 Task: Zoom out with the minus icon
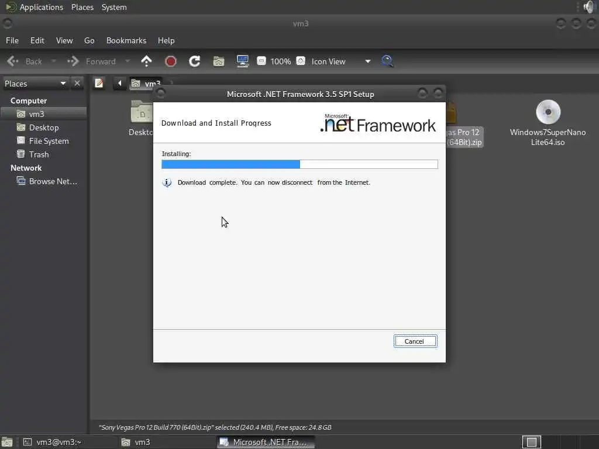[x=261, y=61]
